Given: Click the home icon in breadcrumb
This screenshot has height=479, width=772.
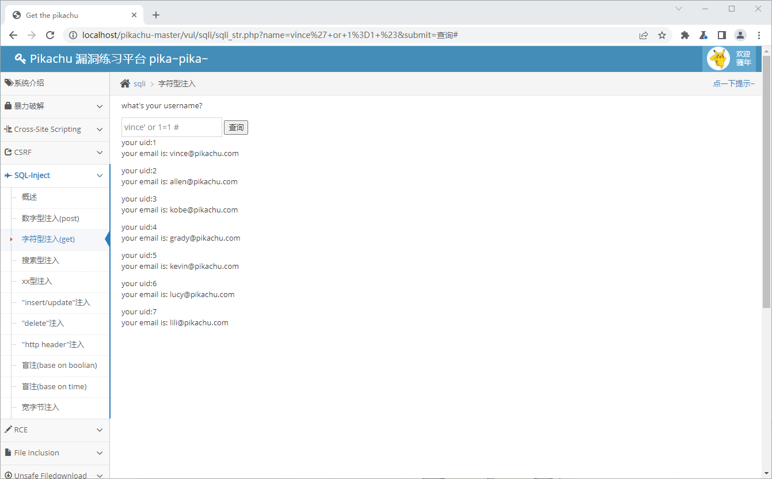Looking at the screenshot, I should coord(125,83).
